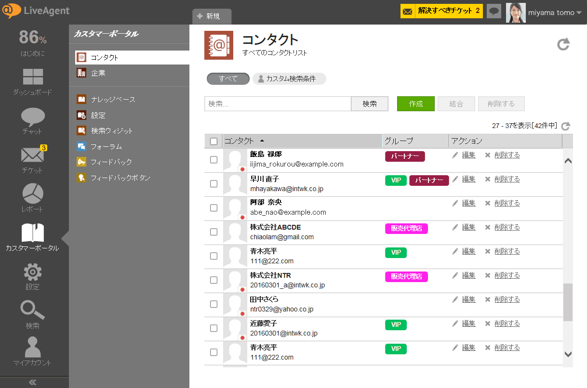Viewport: 587px width, 388px height.
Task: Collapse the sidebar with double chevron
Action: (33, 382)
